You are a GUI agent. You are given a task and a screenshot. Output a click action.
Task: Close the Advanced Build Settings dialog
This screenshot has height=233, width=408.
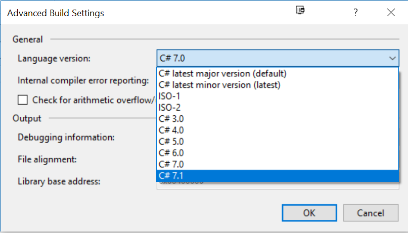coord(391,12)
